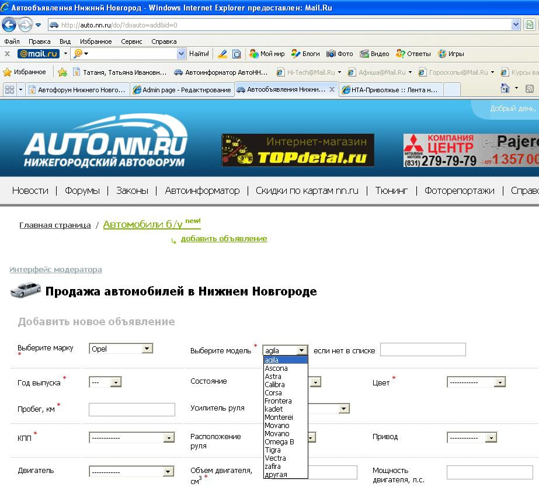
Task: Open the tab list dropdown arrow
Action: click(x=20, y=90)
